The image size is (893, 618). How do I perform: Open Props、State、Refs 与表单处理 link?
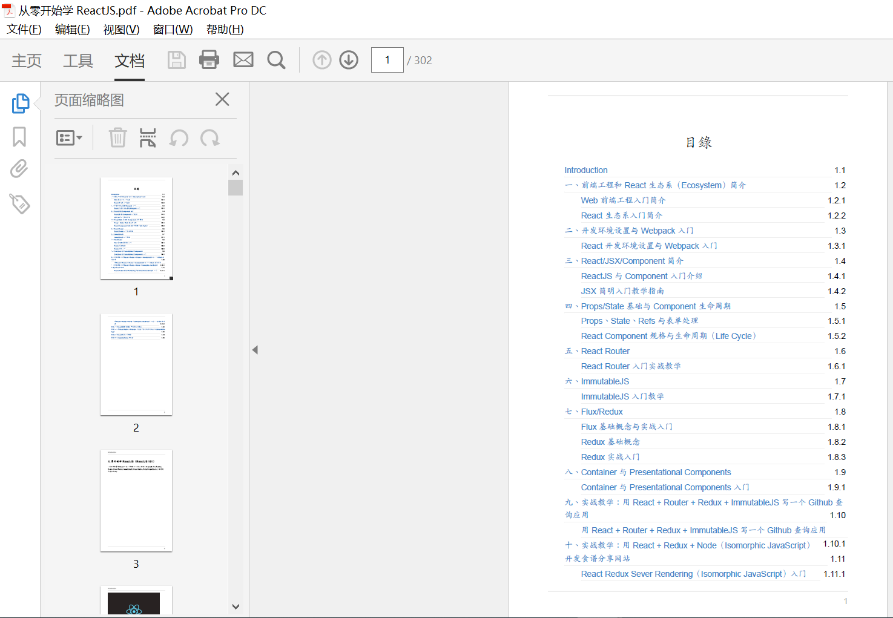coord(639,321)
